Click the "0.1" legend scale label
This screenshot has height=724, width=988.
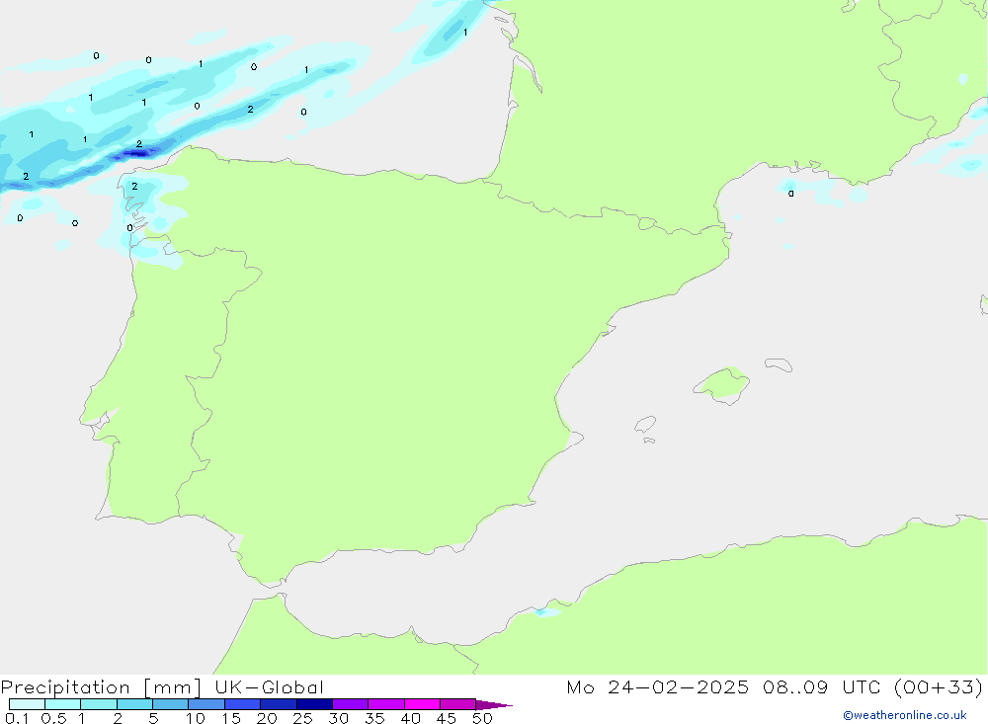17,718
